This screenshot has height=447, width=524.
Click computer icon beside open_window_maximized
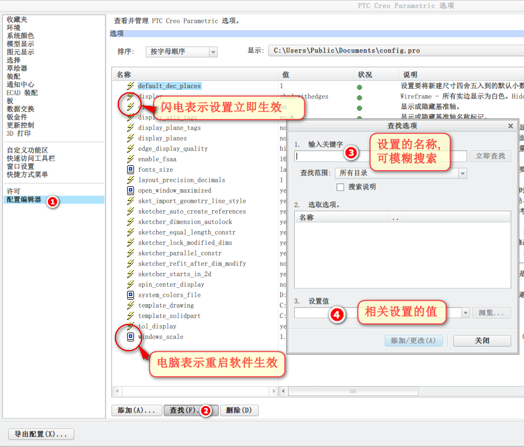[131, 190]
